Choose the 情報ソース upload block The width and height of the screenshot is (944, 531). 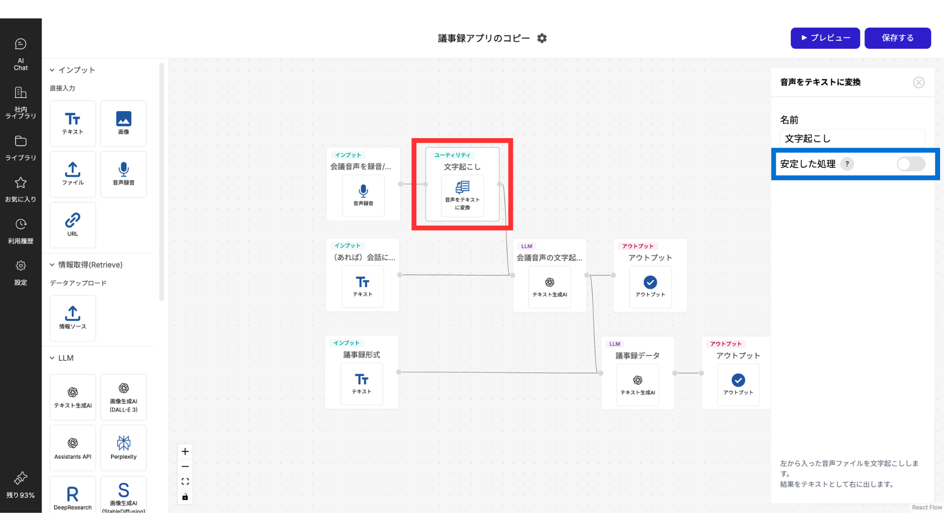pyautogui.click(x=73, y=318)
